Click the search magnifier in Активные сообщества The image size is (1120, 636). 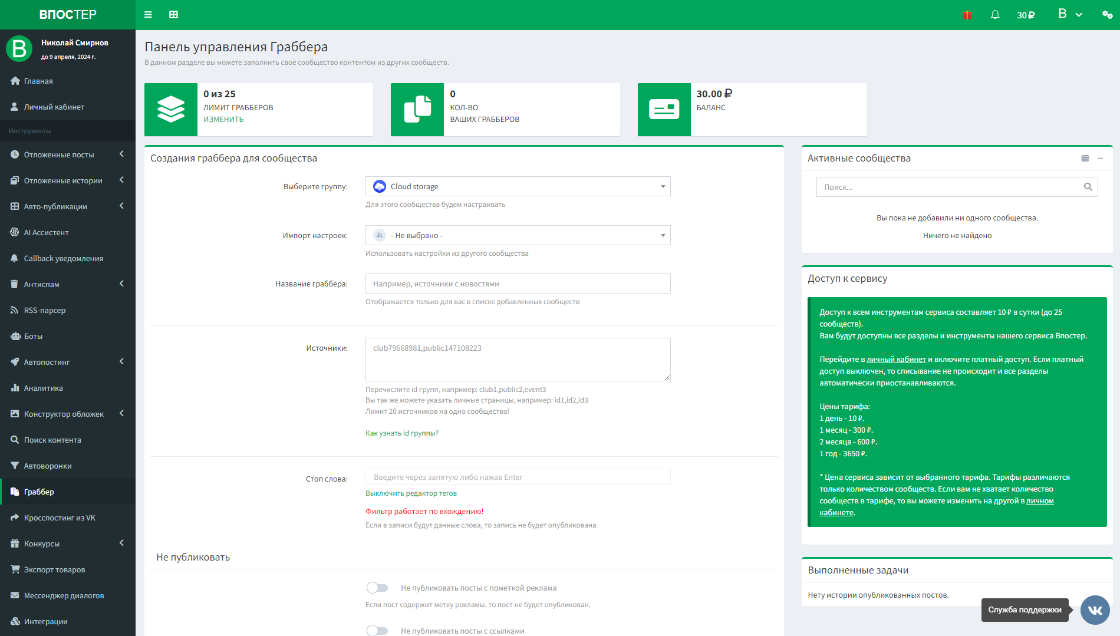1088,187
